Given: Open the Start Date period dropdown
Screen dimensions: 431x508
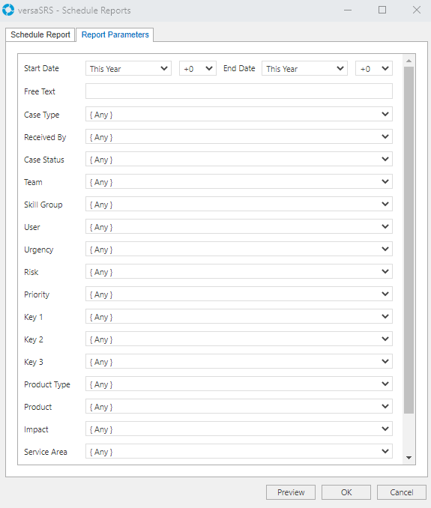Looking at the screenshot, I should [x=128, y=68].
